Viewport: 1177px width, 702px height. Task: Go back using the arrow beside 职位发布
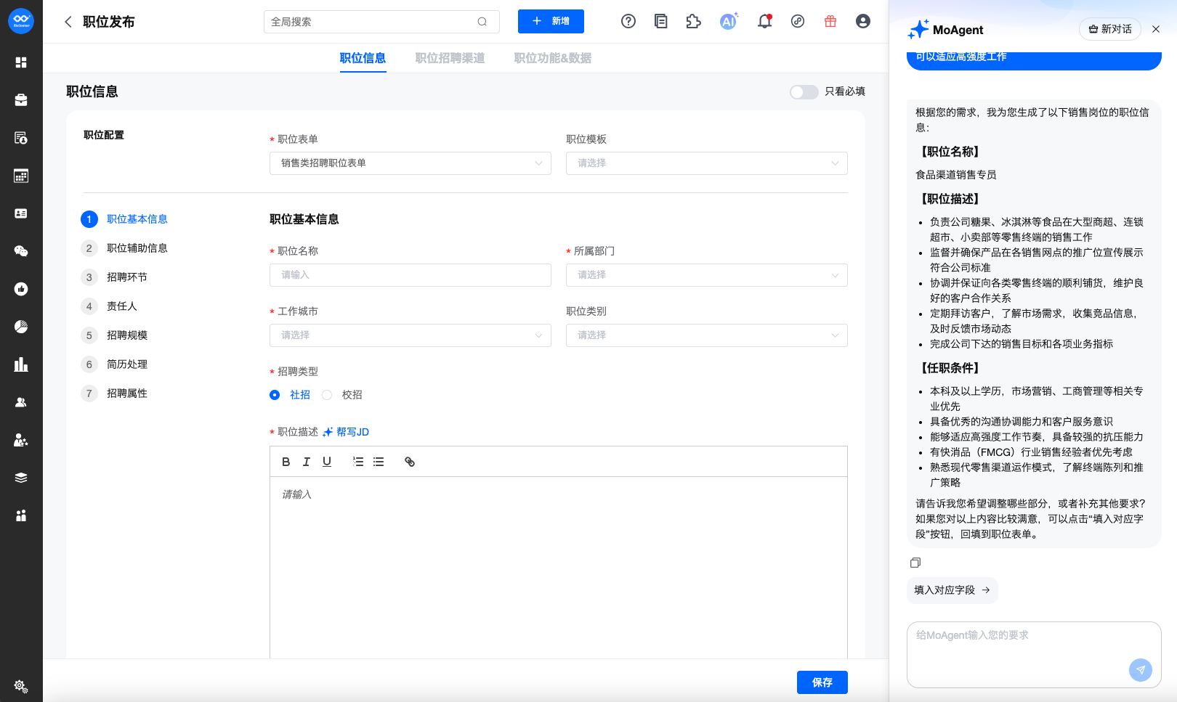[68, 22]
